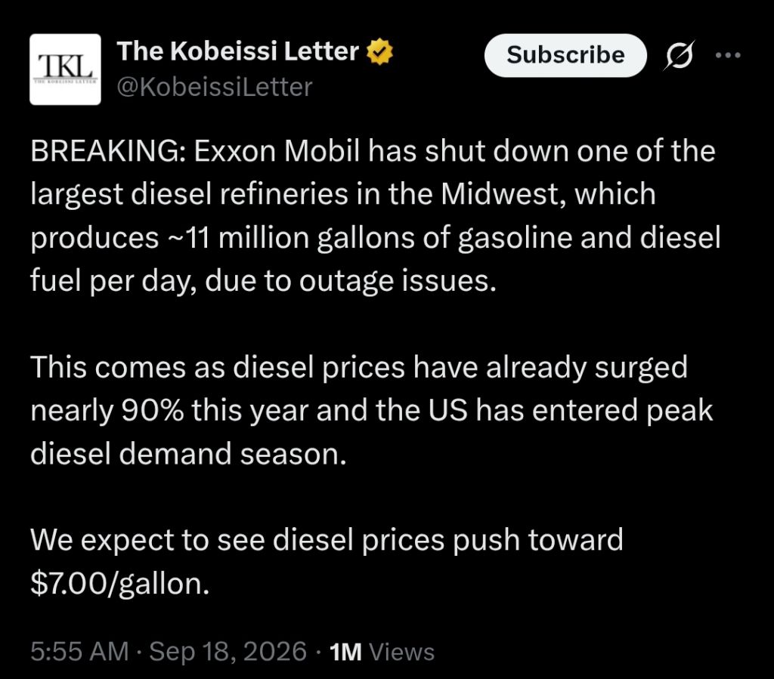Click the $7.00/gallon text

[120, 583]
